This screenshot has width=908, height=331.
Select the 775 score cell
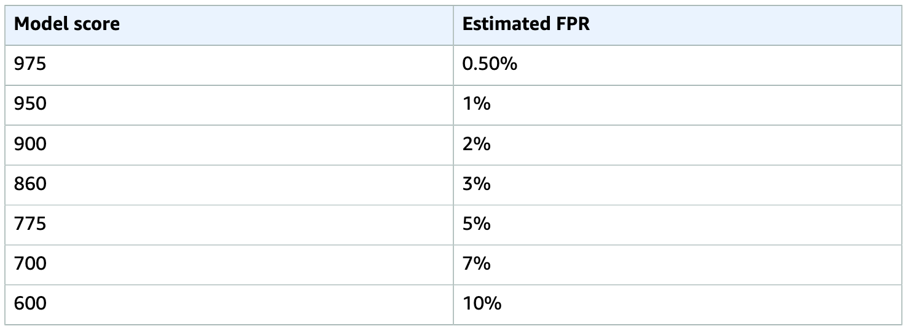coord(229,224)
